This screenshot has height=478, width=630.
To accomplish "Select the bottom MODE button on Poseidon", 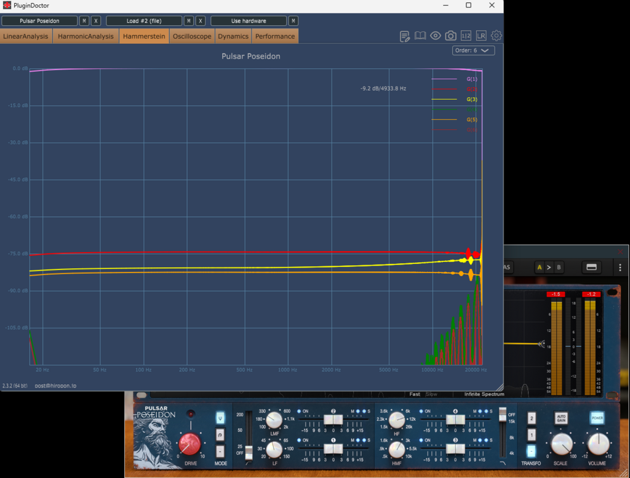I will click(x=220, y=452).
